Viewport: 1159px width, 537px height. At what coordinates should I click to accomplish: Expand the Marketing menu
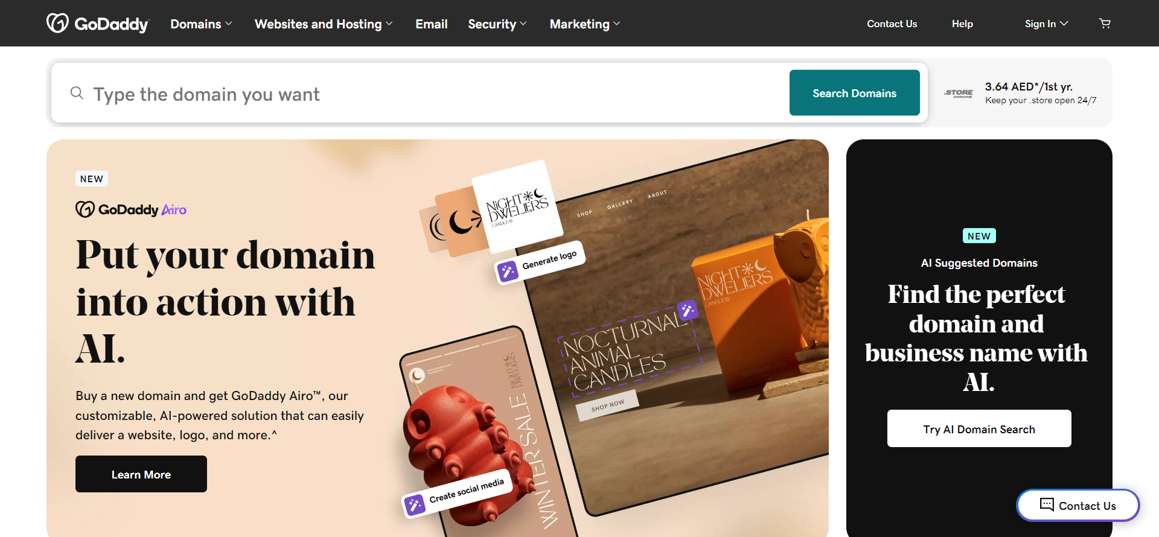(585, 24)
